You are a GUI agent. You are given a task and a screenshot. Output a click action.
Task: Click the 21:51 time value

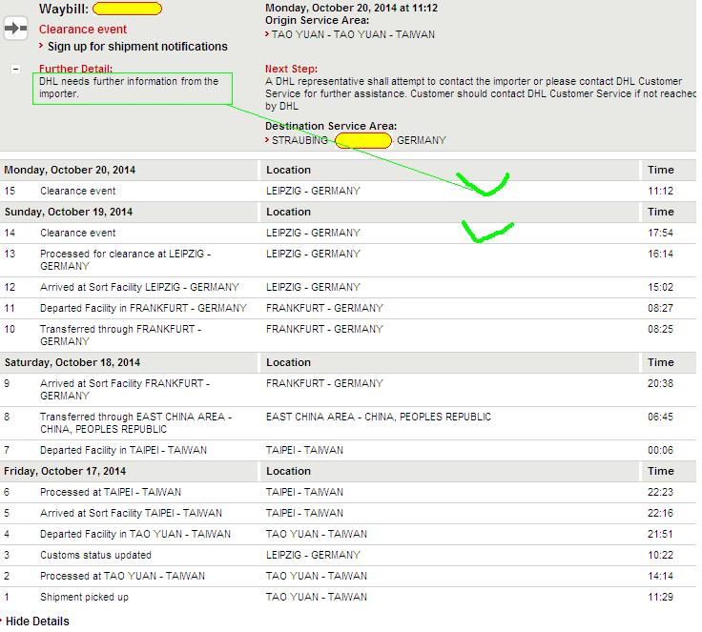(660, 535)
